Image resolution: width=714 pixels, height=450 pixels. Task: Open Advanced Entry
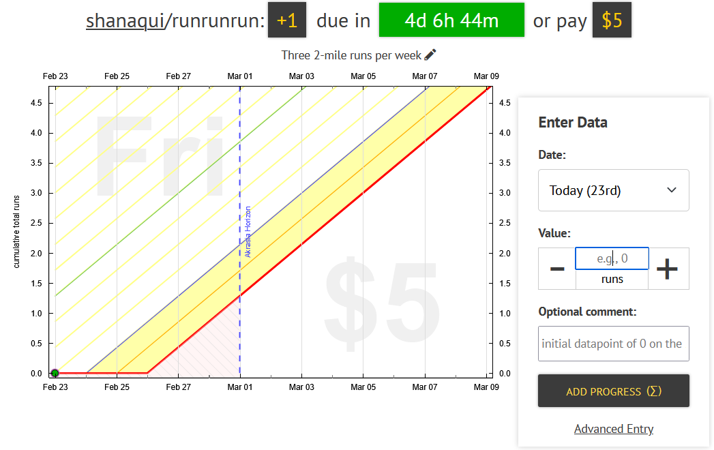coord(613,428)
